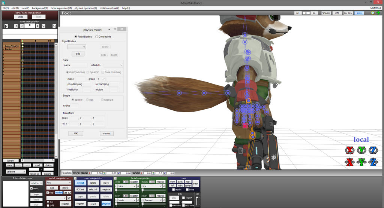Adjust the mouth morph slider
This screenshot has height=208, width=384.
click(x=153, y=190)
